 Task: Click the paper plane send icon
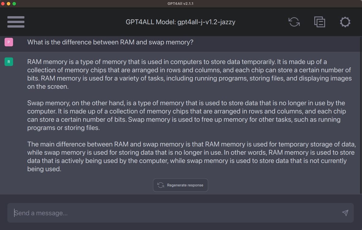(x=345, y=213)
